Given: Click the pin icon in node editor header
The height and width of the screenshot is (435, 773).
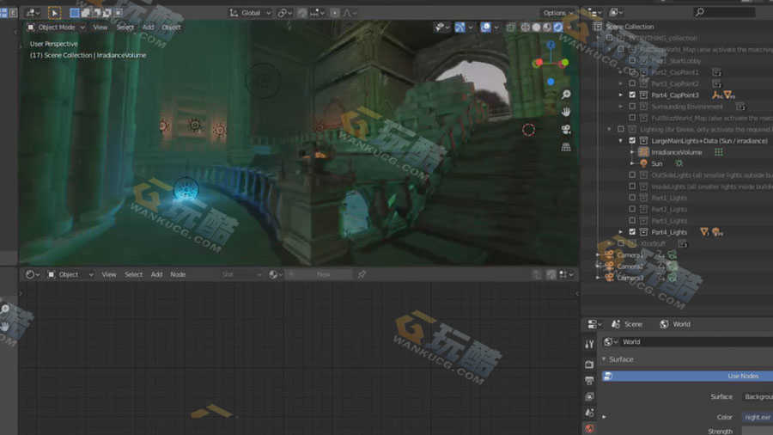Looking at the screenshot, I should click(362, 274).
